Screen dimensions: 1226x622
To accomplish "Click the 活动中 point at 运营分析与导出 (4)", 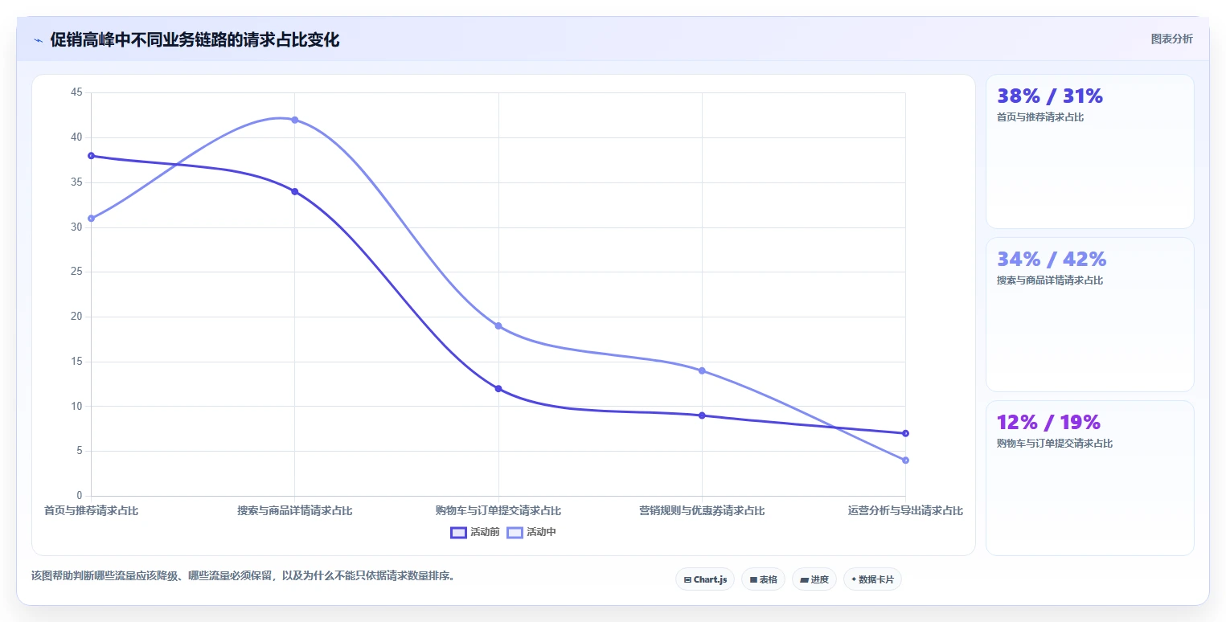I will point(905,460).
